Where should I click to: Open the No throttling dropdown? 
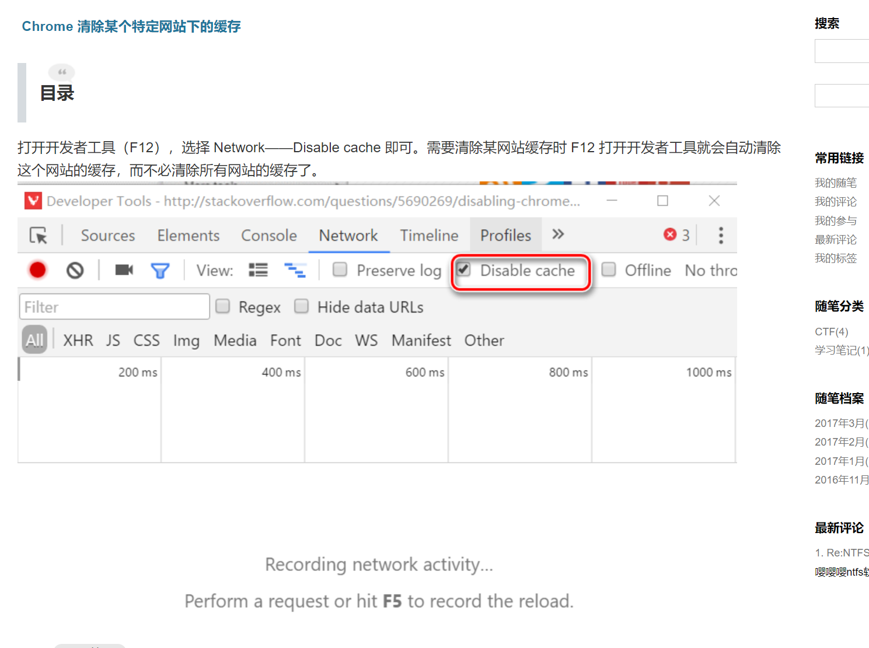(711, 271)
